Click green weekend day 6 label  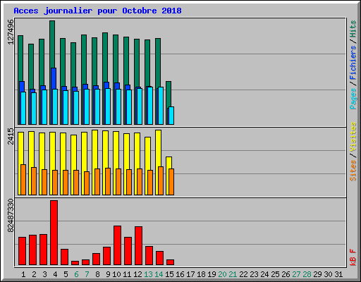pyautogui.click(x=76, y=274)
